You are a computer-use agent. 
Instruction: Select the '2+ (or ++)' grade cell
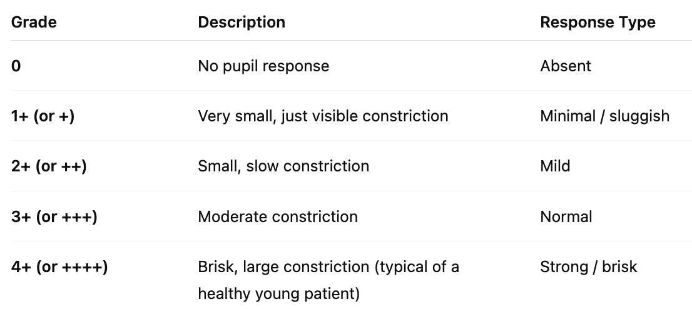[x=49, y=166]
